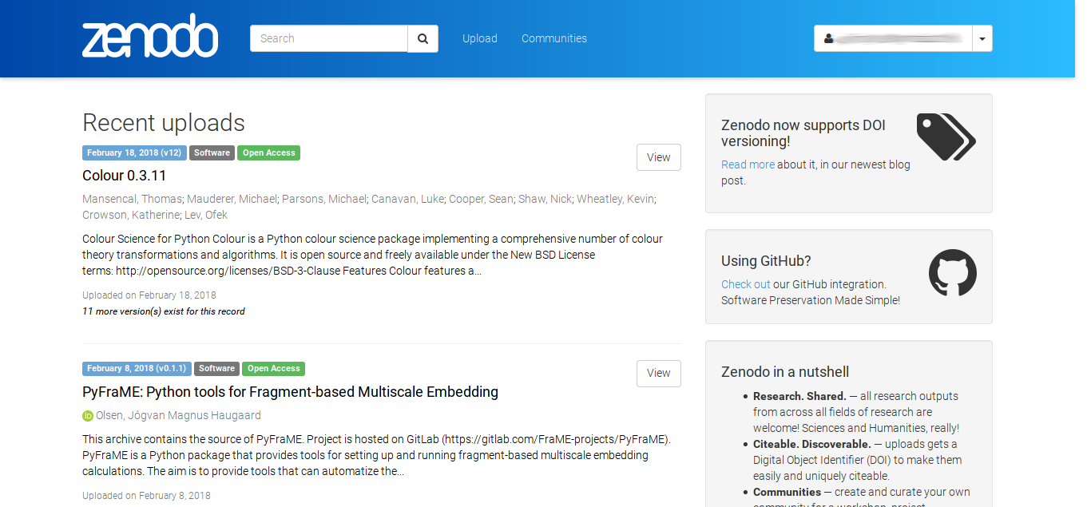Click the Software badge on PyFraME
1091x507 pixels.
(x=216, y=369)
